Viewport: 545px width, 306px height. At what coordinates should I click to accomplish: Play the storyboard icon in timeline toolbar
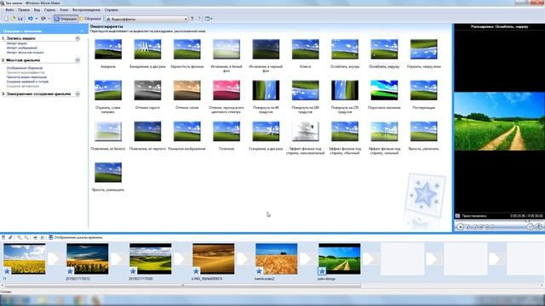pos(42,237)
